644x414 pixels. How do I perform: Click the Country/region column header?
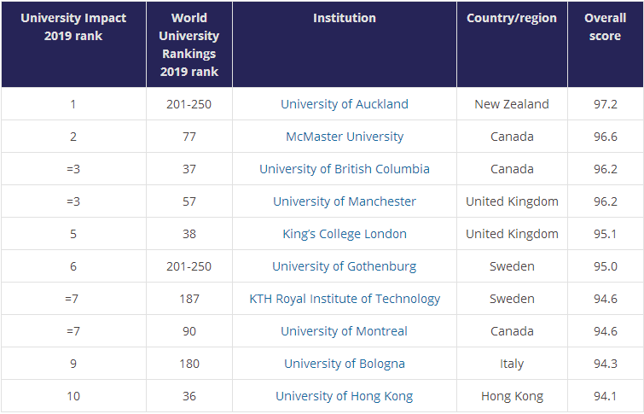point(511,18)
